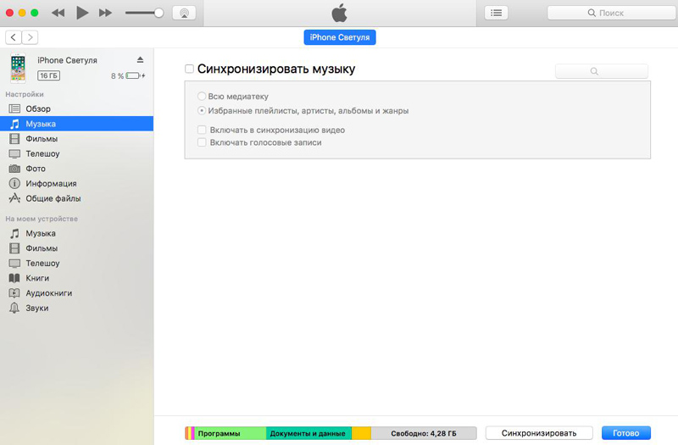
Task: Click the Настройки section header
Action: tap(25, 94)
